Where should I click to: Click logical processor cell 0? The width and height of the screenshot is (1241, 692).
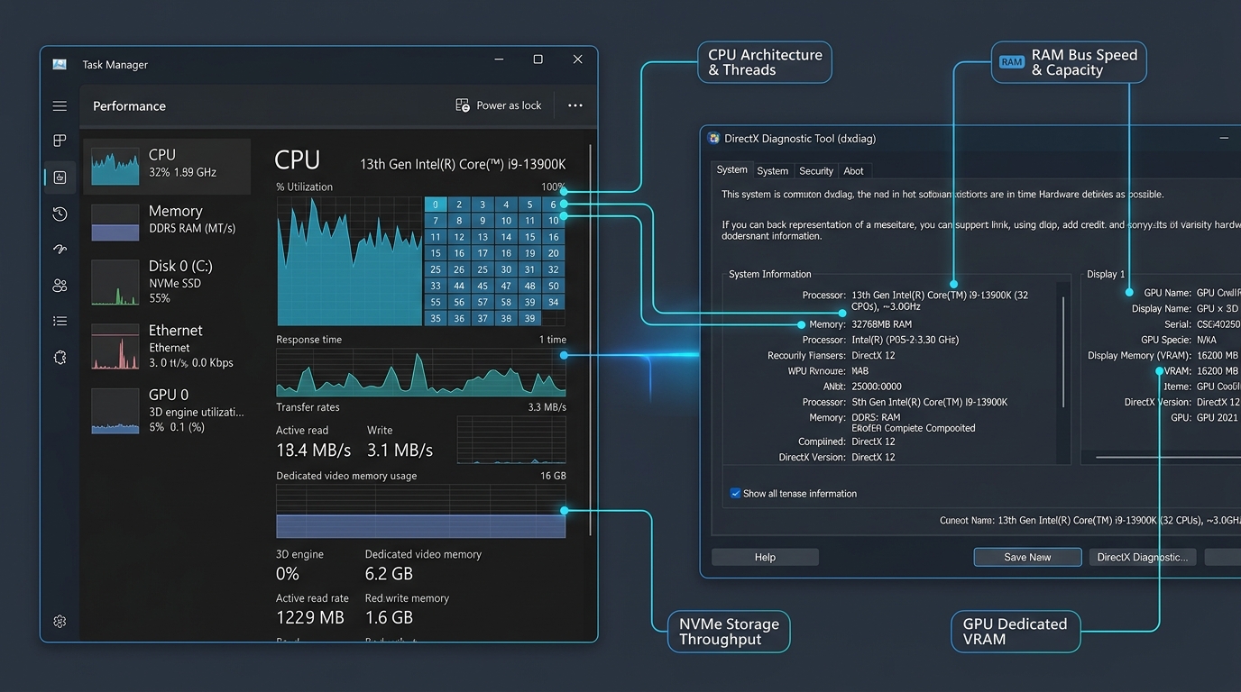pos(436,205)
